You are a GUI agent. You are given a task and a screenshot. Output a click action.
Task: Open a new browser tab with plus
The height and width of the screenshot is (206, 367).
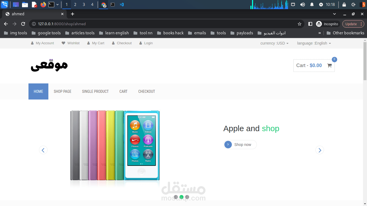pyautogui.click(x=73, y=14)
